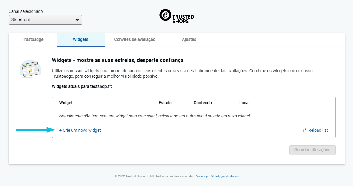Click the star widget illustration icon

30,70
